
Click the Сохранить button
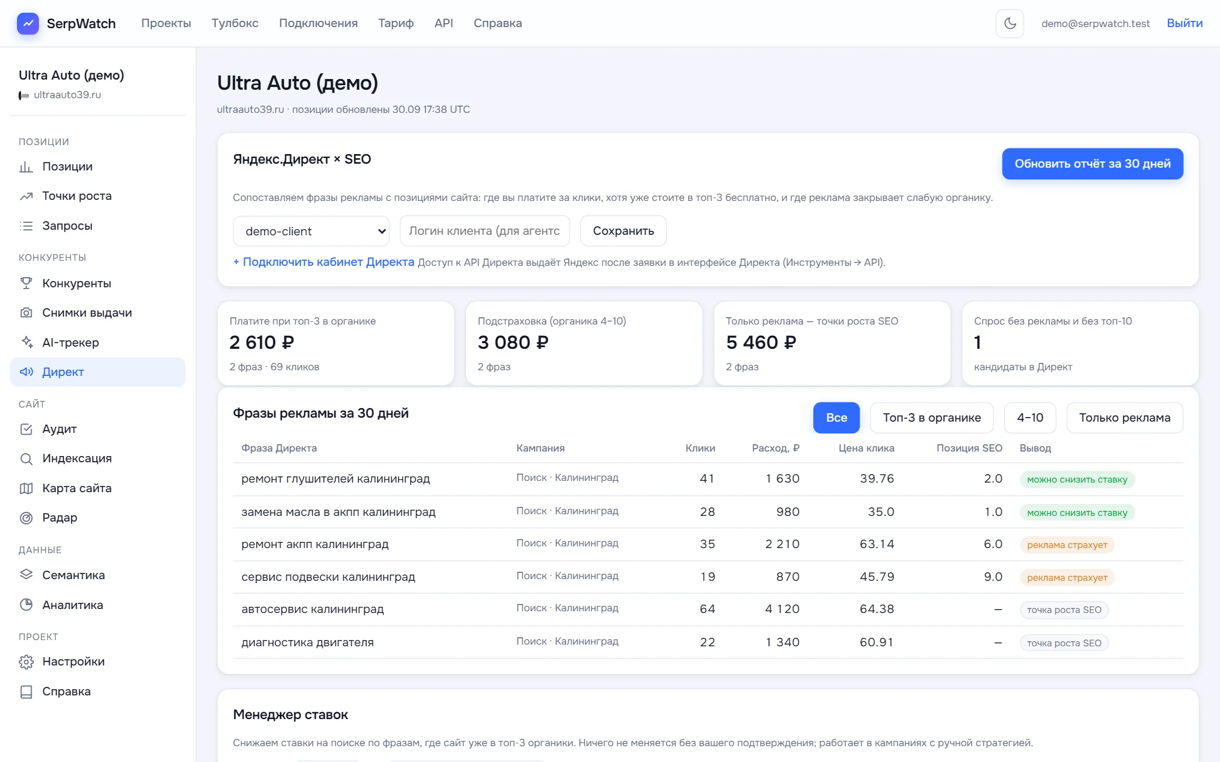tap(624, 231)
